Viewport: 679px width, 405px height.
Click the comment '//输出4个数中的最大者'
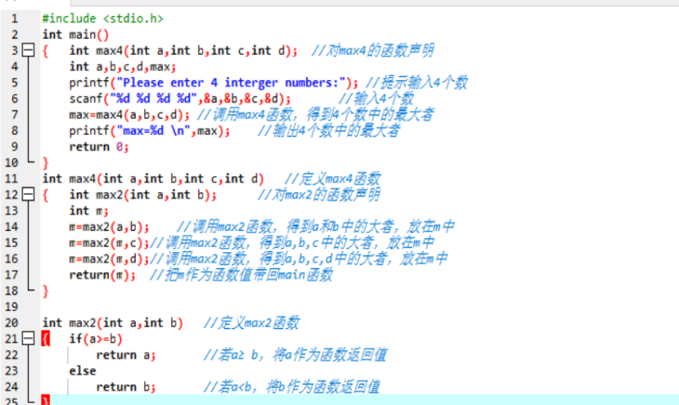(329, 131)
